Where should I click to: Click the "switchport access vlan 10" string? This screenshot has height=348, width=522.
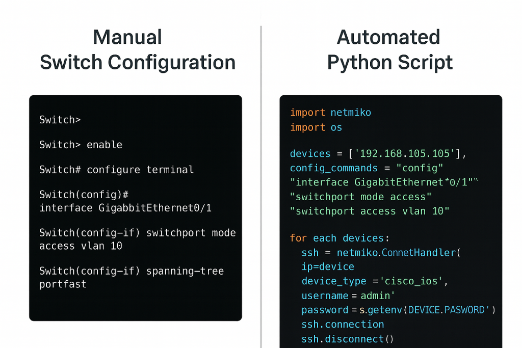coord(369,211)
